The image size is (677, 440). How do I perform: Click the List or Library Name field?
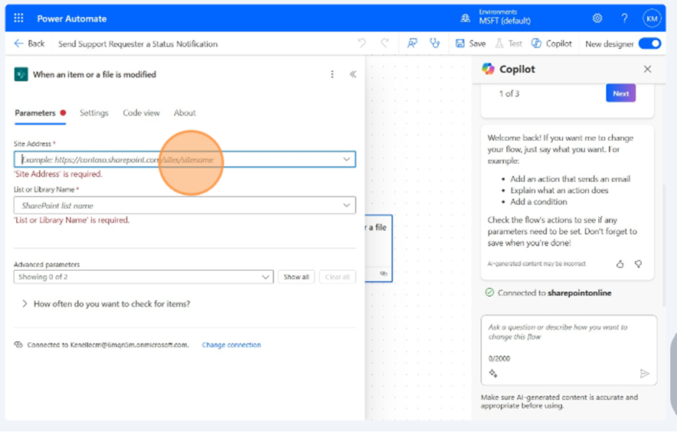(x=185, y=205)
